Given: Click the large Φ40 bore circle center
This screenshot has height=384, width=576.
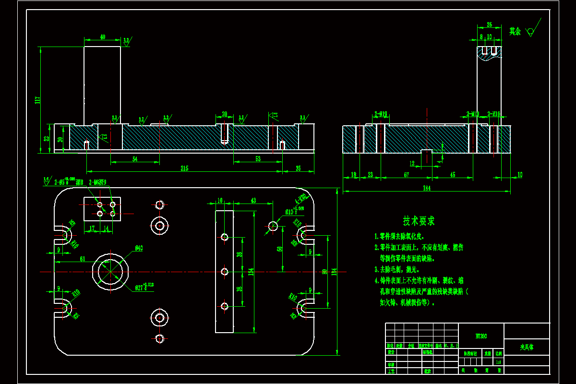Looking at the screenshot, I should (110, 272).
